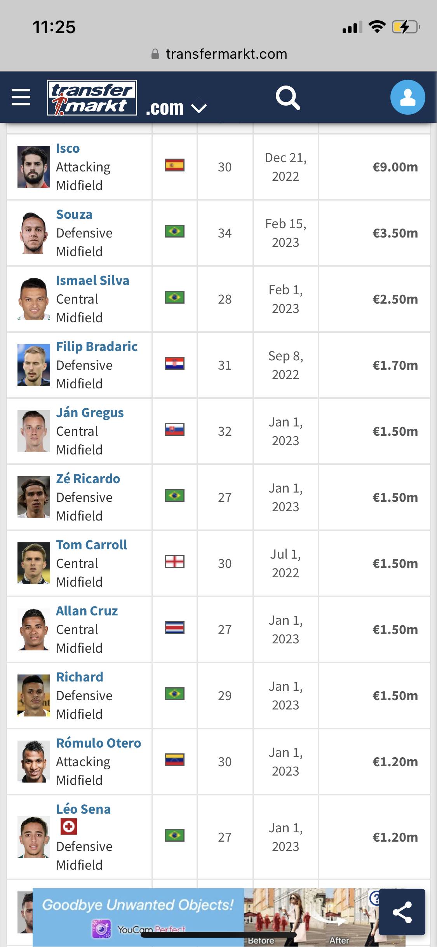This screenshot has height=947, width=437.
Task: Open the hamburger navigation menu
Action: tap(21, 97)
